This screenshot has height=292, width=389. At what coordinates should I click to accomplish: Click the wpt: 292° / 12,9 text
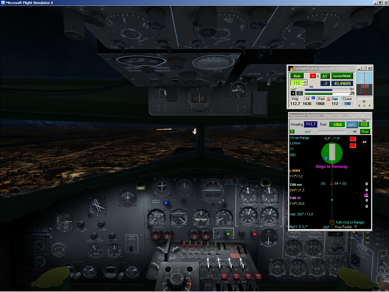click(x=301, y=214)
